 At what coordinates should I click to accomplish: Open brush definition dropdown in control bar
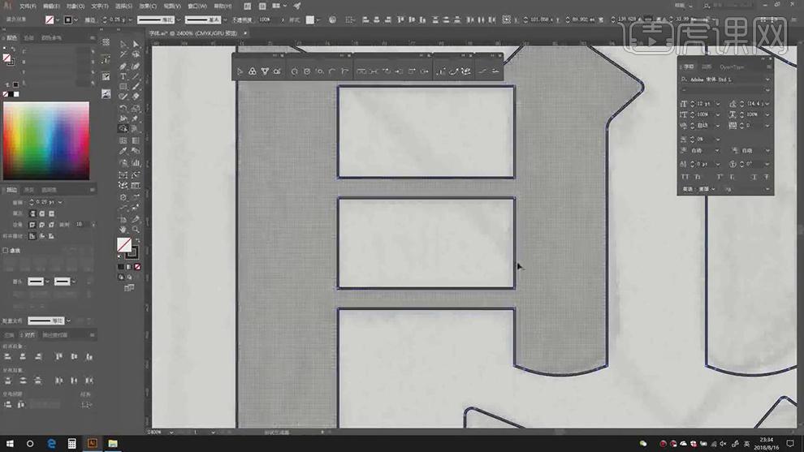pos(225,20)
